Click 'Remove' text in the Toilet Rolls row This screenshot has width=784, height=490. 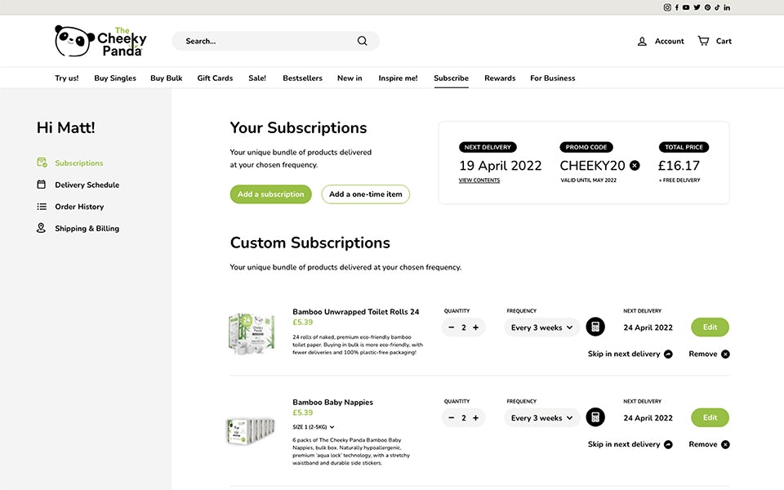[703, 354]
